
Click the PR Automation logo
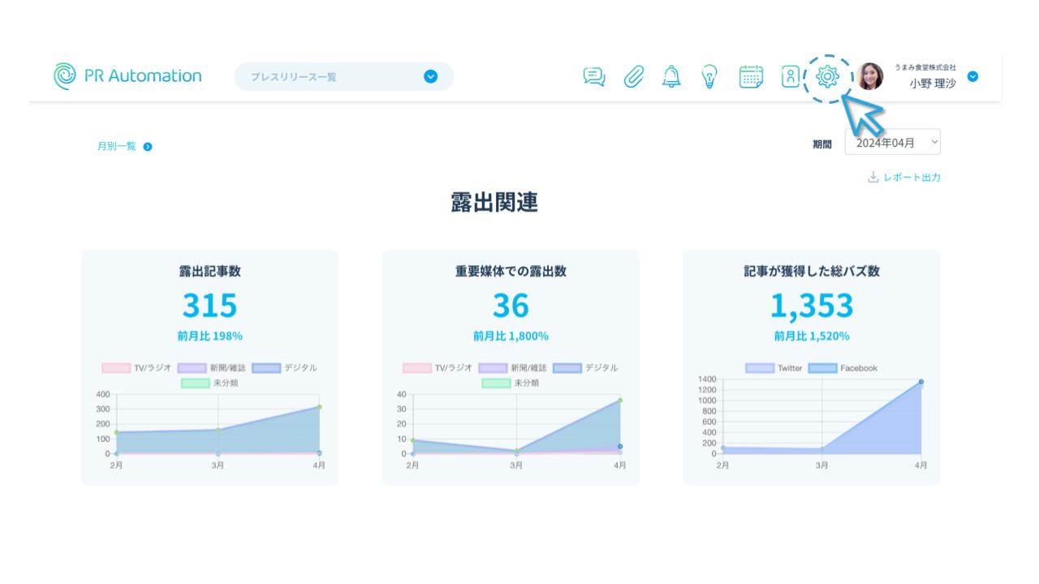[x=127, y=76]
